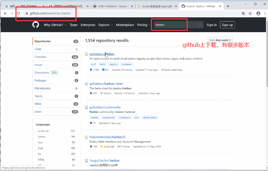Click the GitHub Octocat logo
268x171 pixels.
[x=36, y=25]
